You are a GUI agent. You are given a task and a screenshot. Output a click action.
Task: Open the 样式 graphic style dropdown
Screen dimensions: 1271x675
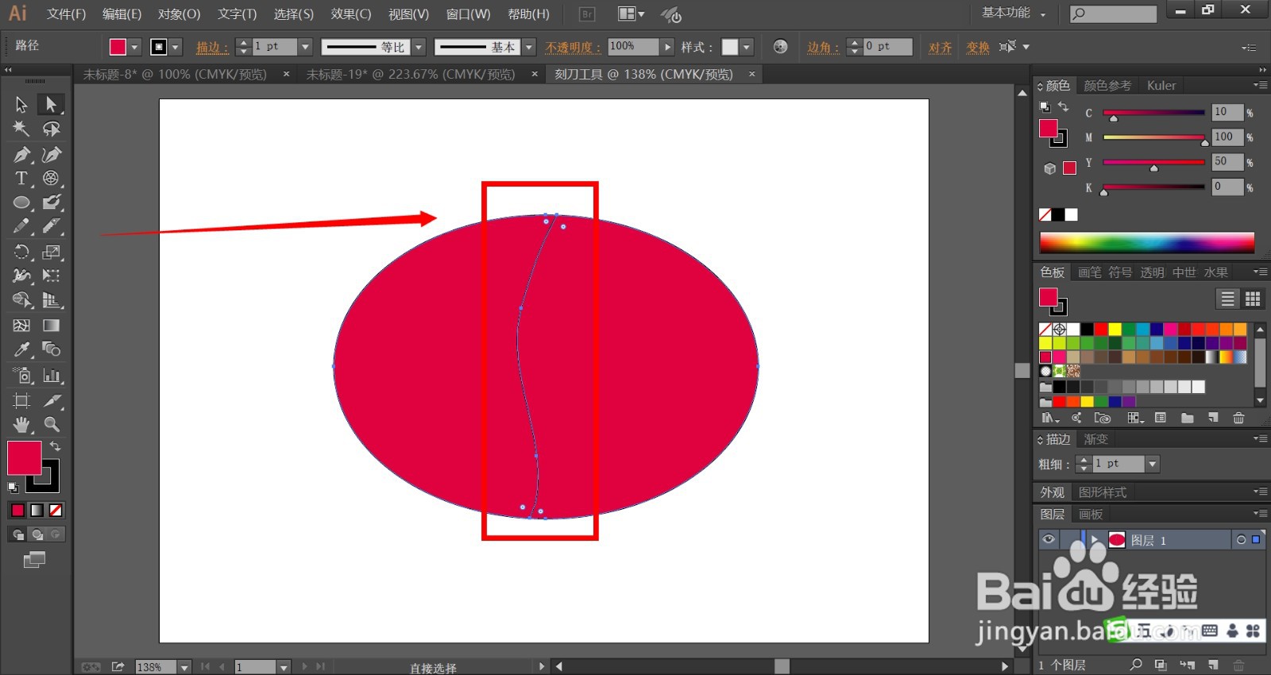(x=747, y=47)
